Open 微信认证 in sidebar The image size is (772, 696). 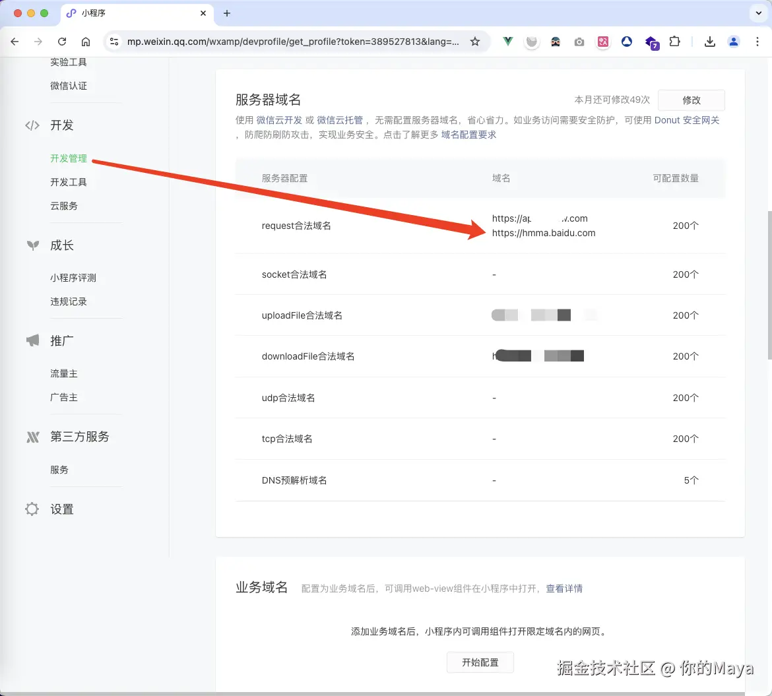[x=69, y=86]
